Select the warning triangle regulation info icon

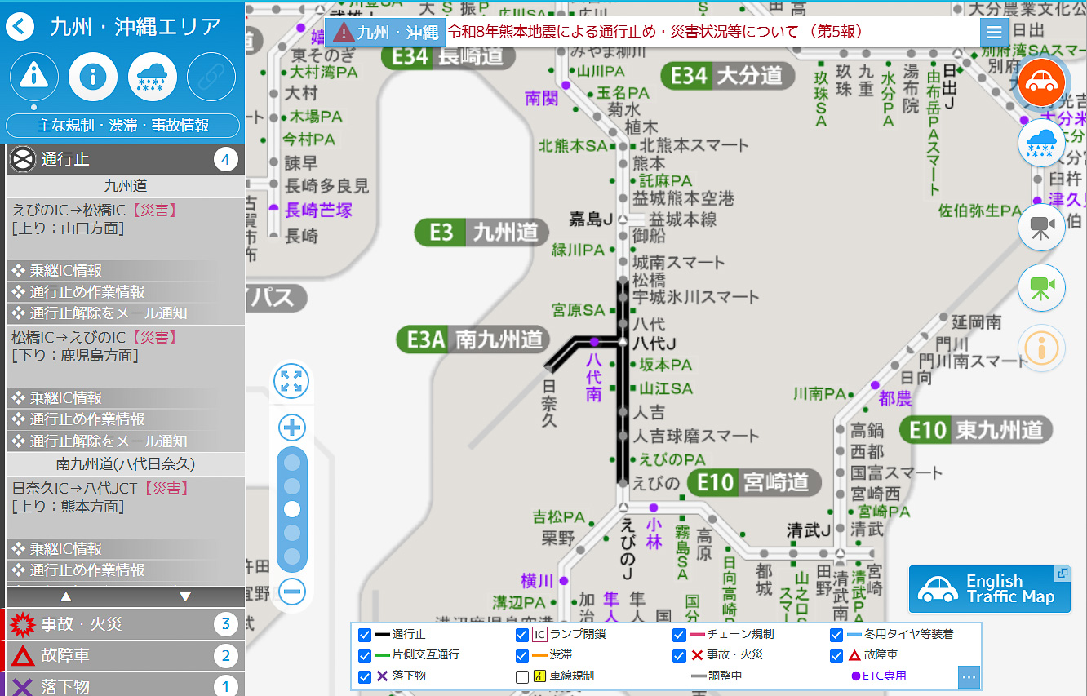point(34,77)
